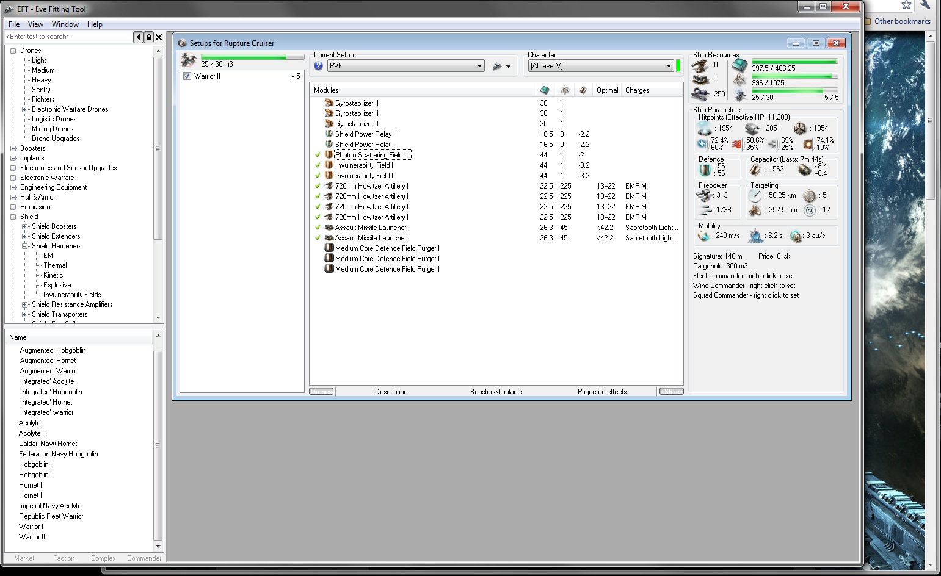The height and width of the screenshot is (576, 941).
Task: Open the Character All level V dropdown
Action: 601,66
